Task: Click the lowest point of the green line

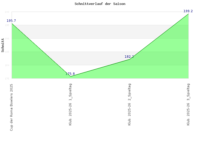Action: (x=70, y=76)
